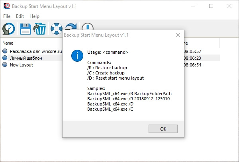Image resolution: width=239 pixels, height=162 pixels.
Task: Open the Edit menu
Action: click(x=20, y=16)
